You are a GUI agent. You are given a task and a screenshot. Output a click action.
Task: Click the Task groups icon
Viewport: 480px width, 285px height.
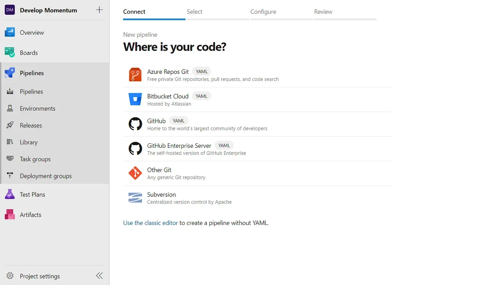tap(10, 159)
